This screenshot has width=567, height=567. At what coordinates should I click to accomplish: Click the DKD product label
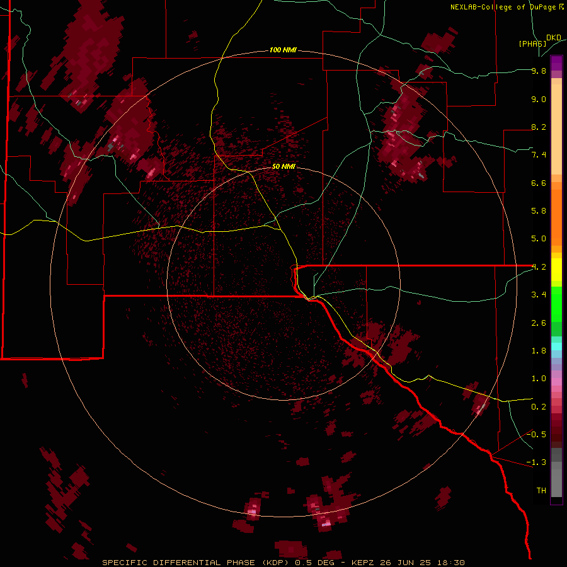click(554, 38)
